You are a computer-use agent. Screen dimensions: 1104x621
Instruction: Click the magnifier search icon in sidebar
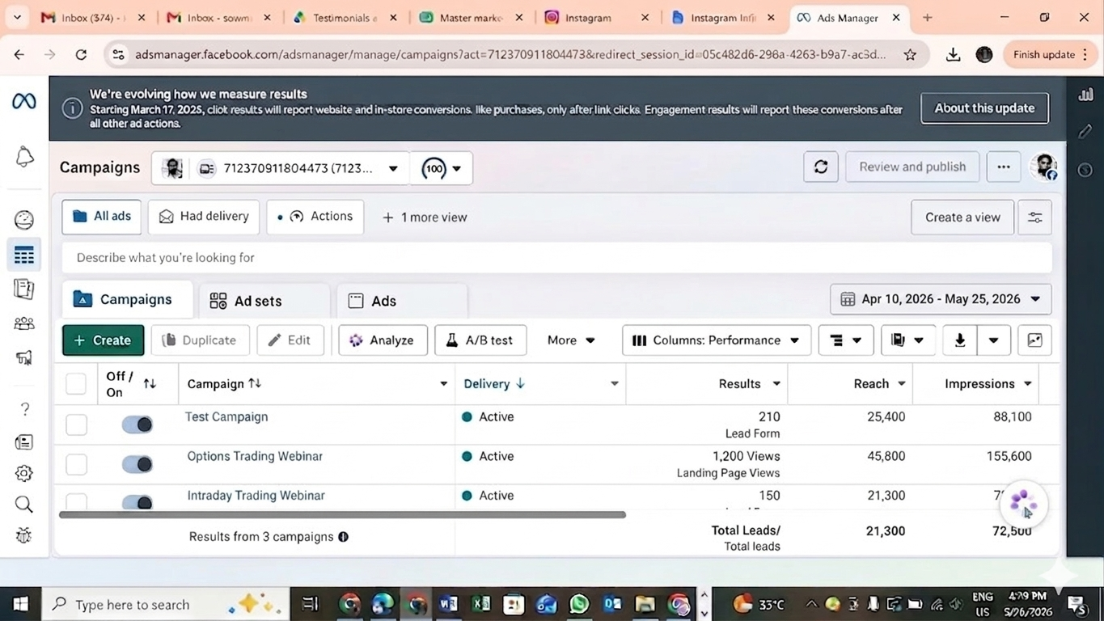pos(24,505)
